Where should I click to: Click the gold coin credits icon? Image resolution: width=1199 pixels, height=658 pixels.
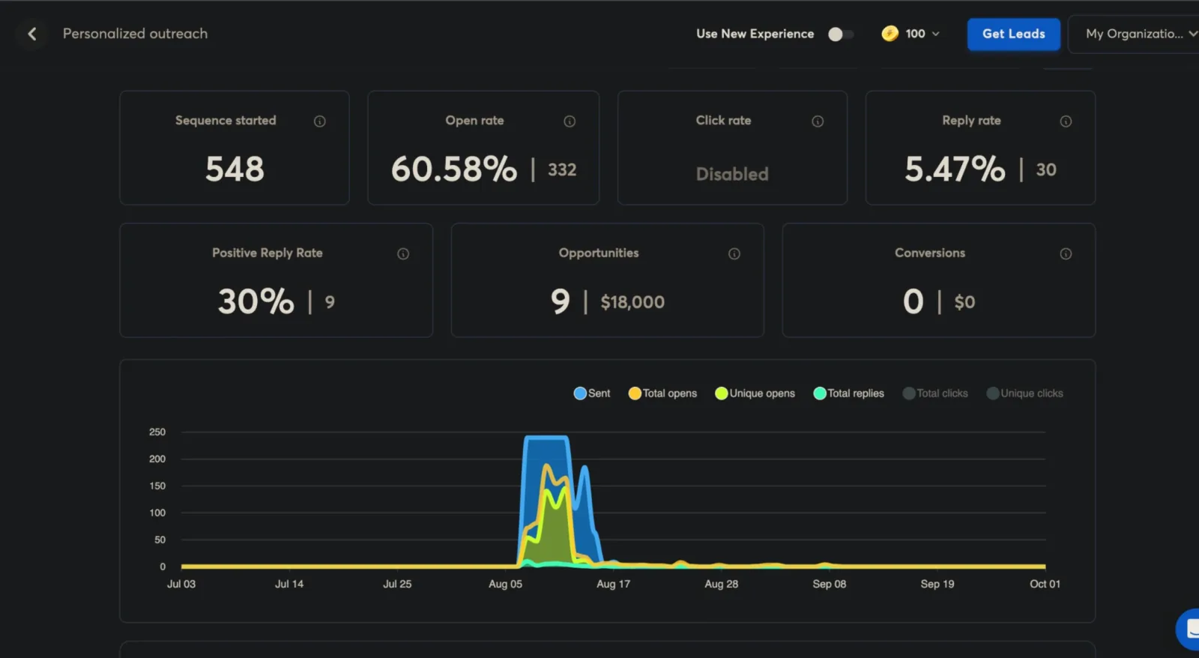pos(890,34)
